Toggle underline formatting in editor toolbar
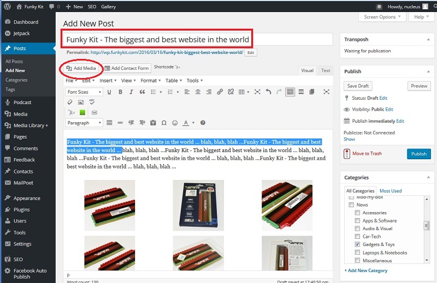The height and width of the screenshot is (283, 437). coord(109,92)
